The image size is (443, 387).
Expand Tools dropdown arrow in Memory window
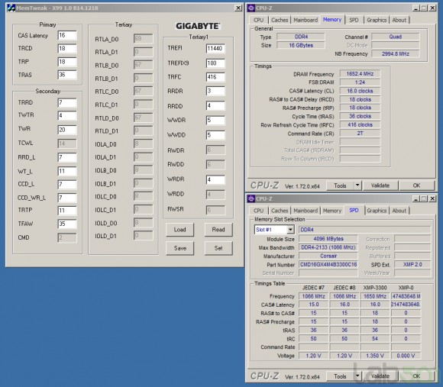point(357,185)
